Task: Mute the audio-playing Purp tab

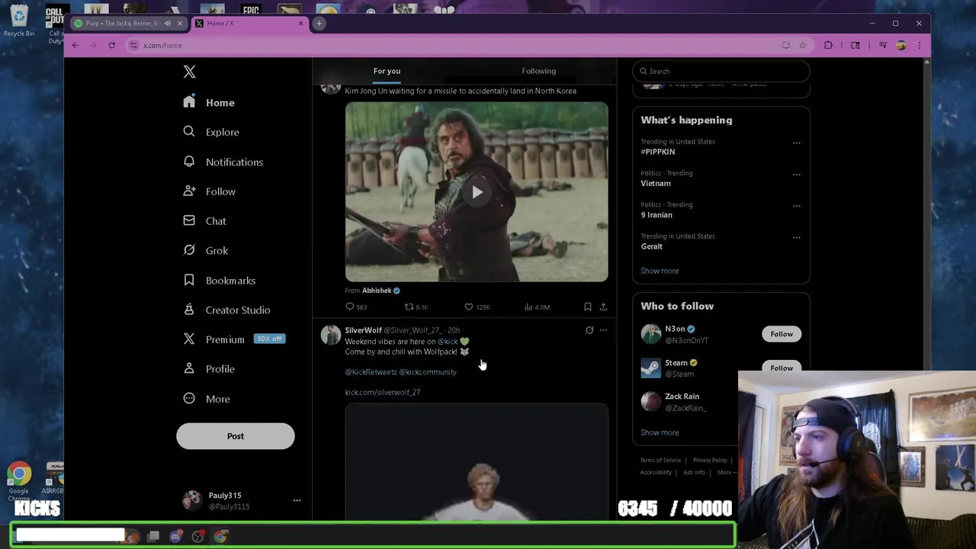Action: (168, 23)
